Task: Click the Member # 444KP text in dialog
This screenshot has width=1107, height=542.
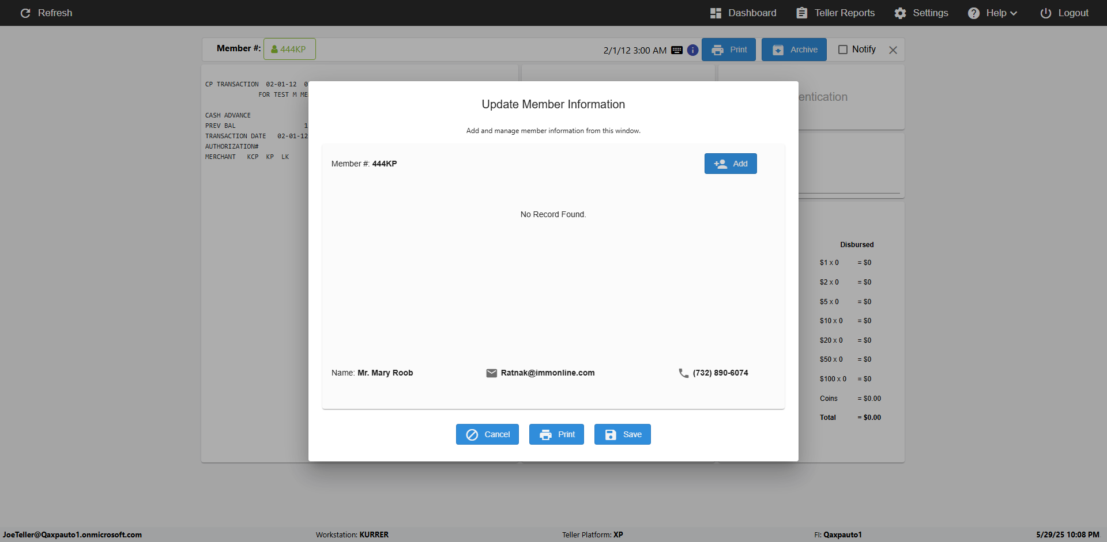Action: (x=364, y=164)
